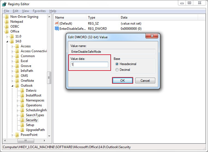Expand the 11.0 tree node
The width and height of the screenshot is (208, 152).
tap(7, 37)
